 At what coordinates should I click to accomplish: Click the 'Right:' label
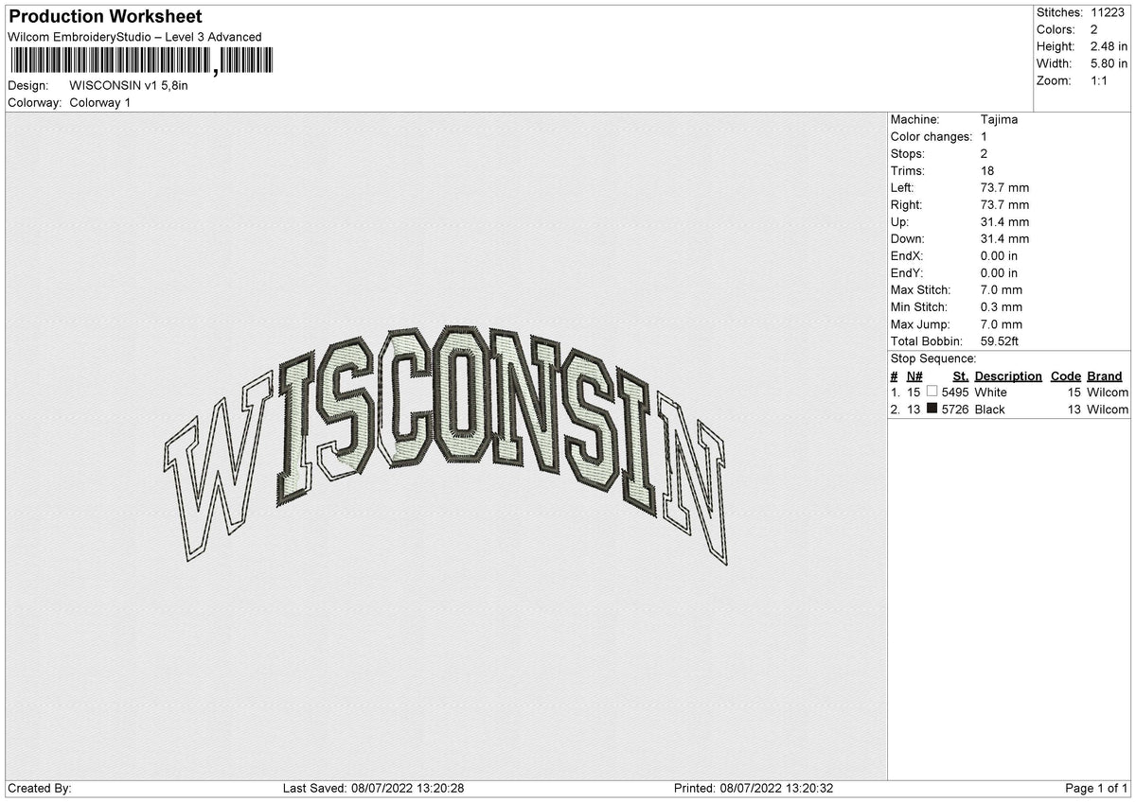pyautogui.click(x=906, y=205)
